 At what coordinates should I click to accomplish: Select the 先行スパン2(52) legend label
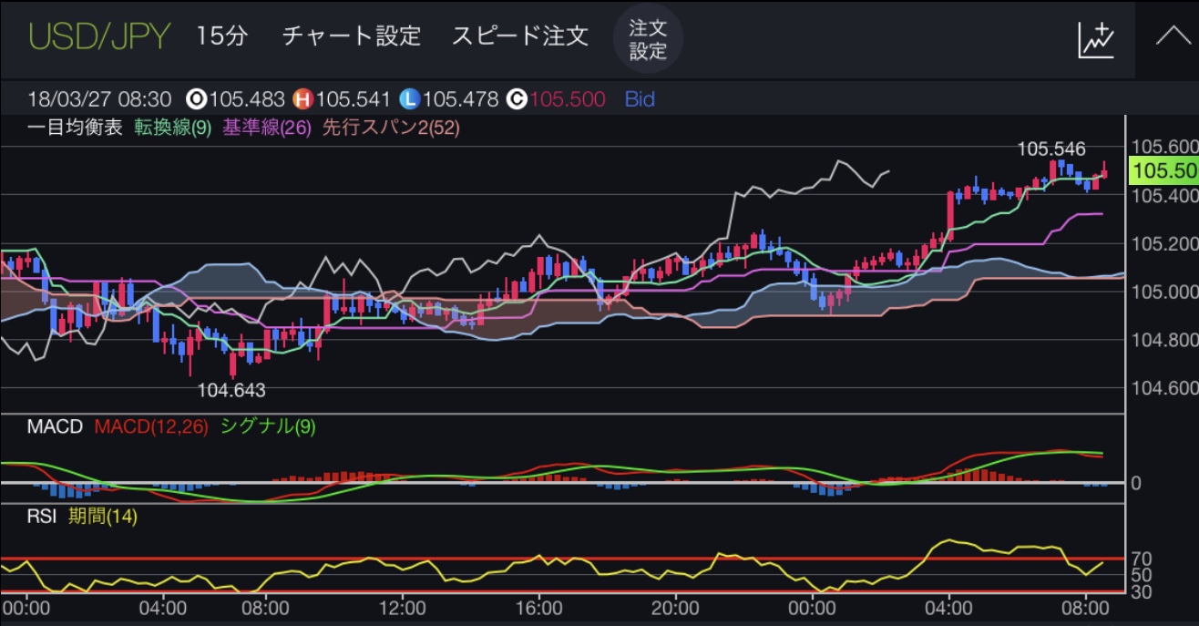[x=390, y=128]
